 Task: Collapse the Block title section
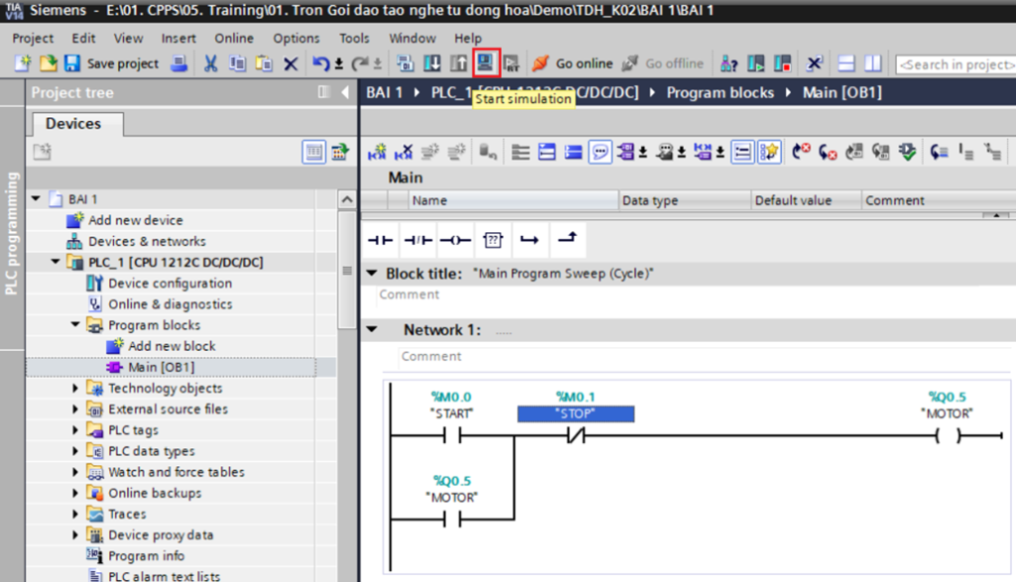(x=371, y=274)
